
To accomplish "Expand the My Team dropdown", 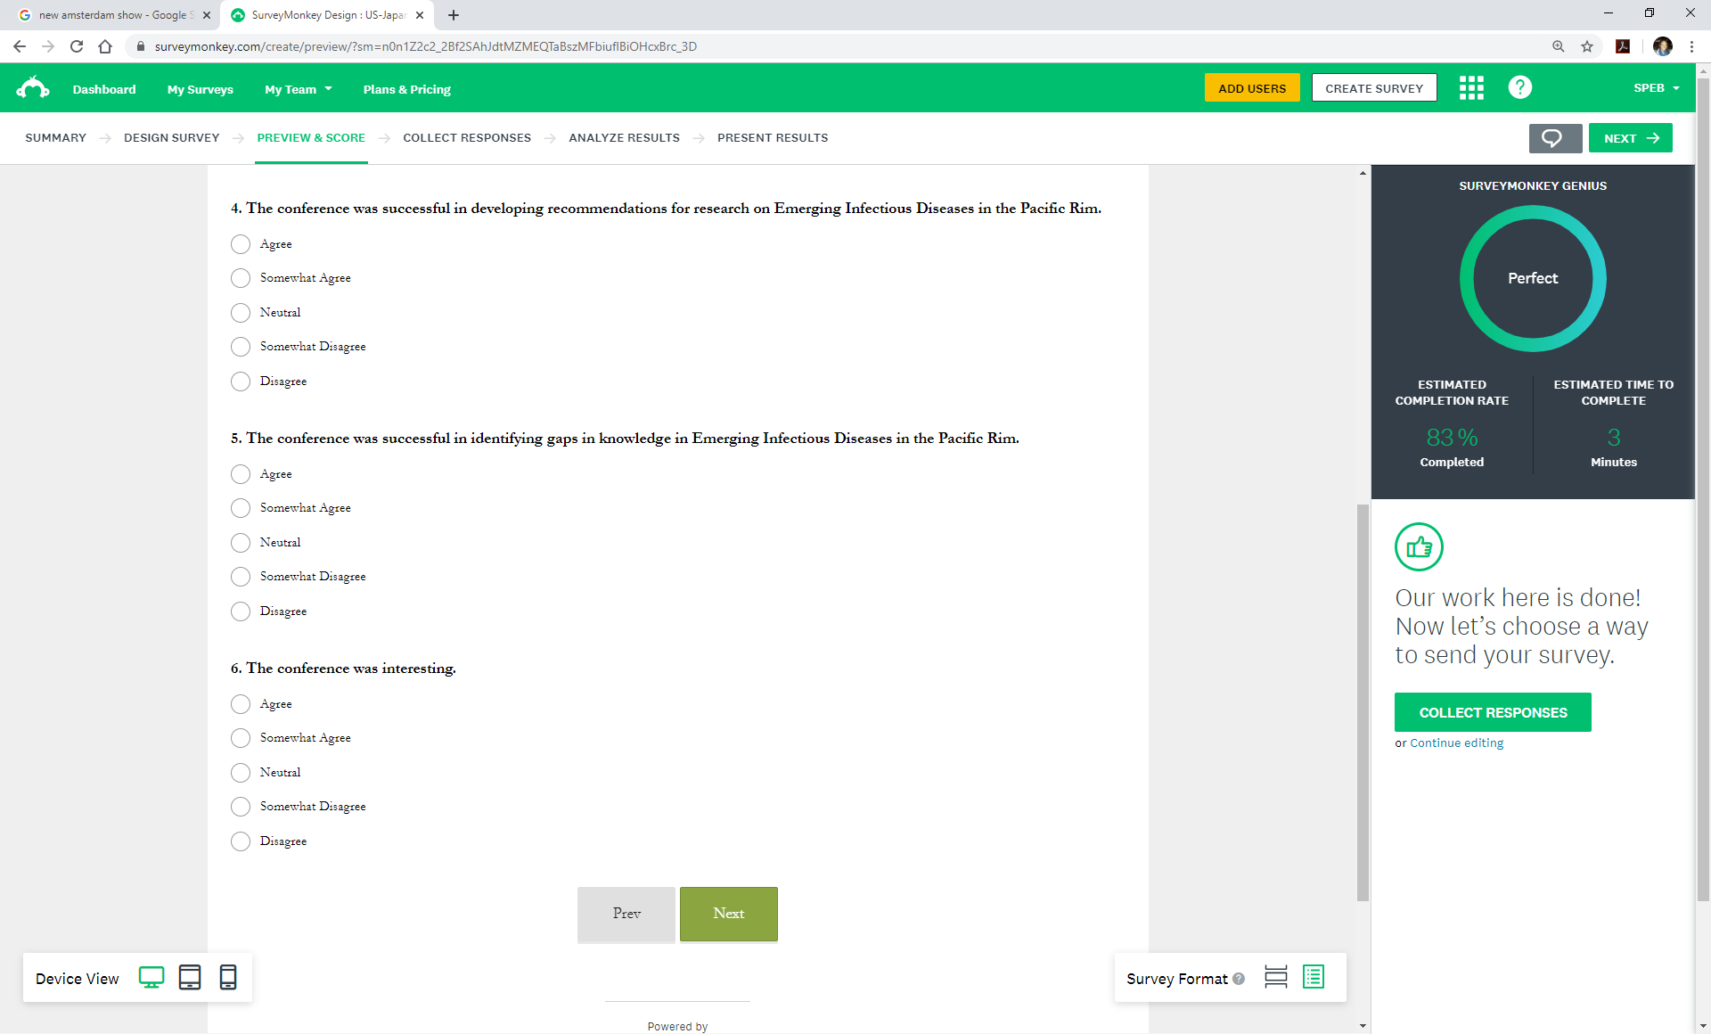I will (x=299, y=89).
